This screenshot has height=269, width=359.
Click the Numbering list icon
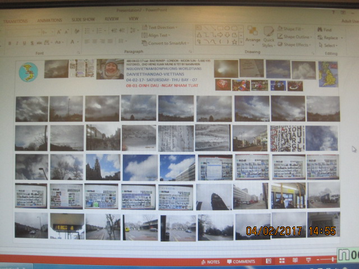pyautogui.click(x=99, y=30)
